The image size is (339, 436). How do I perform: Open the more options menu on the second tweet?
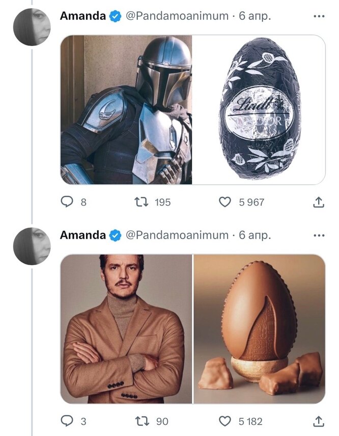point(318,236)
